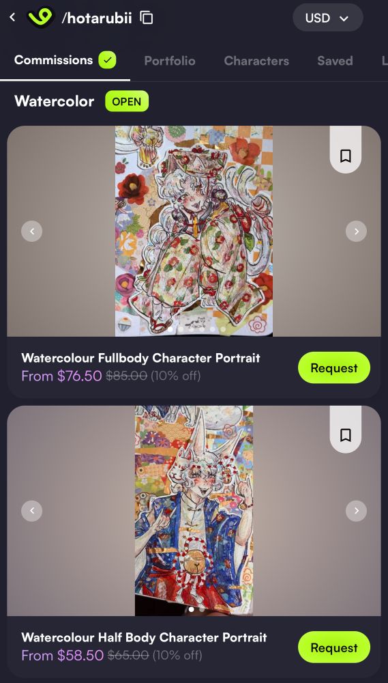Image resolution: width=388 pixels, height=683 pixels.
Task: Bookmark the Fullbody Character Portrait commission
Action: [345, 156]
